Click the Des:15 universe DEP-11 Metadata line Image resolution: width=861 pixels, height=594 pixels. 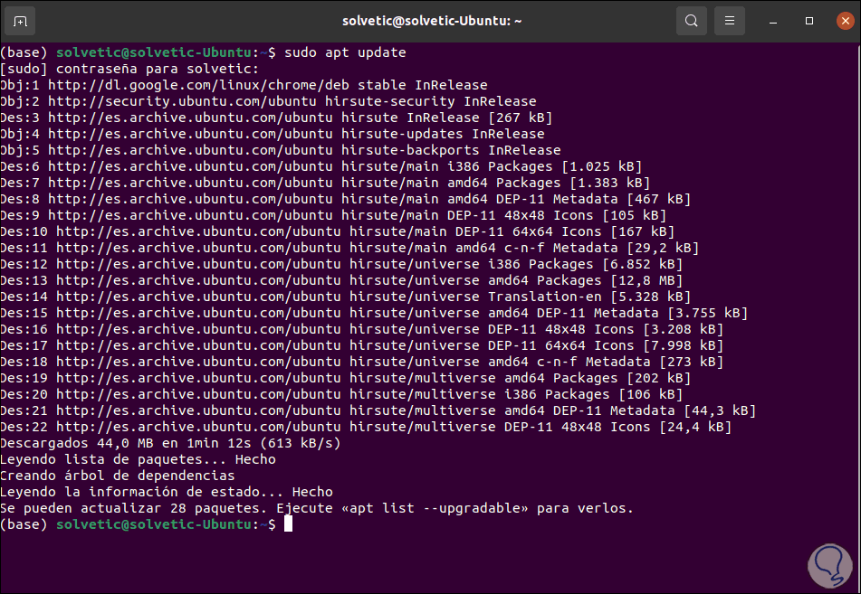(x=374, y=313)
